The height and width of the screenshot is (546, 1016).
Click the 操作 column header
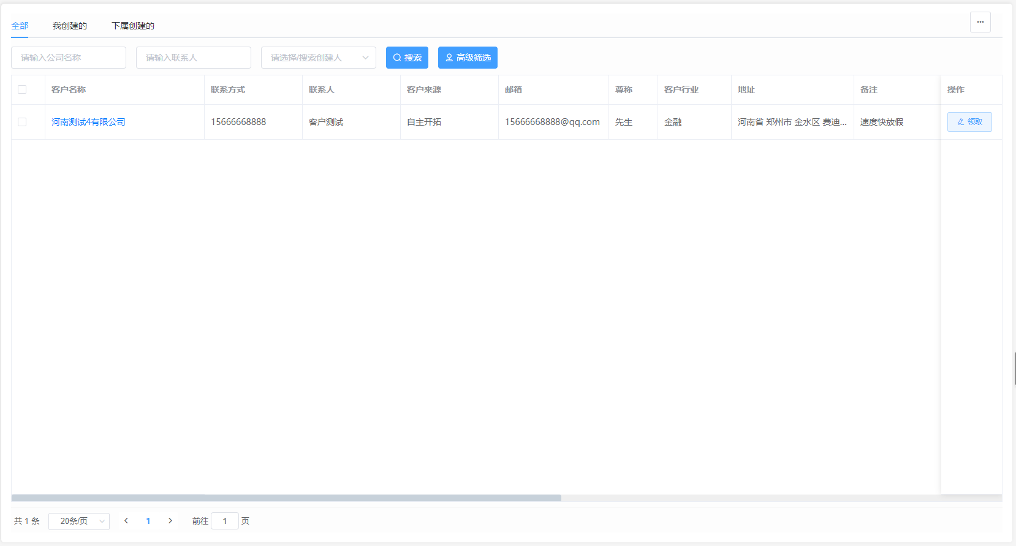(956, 89)
